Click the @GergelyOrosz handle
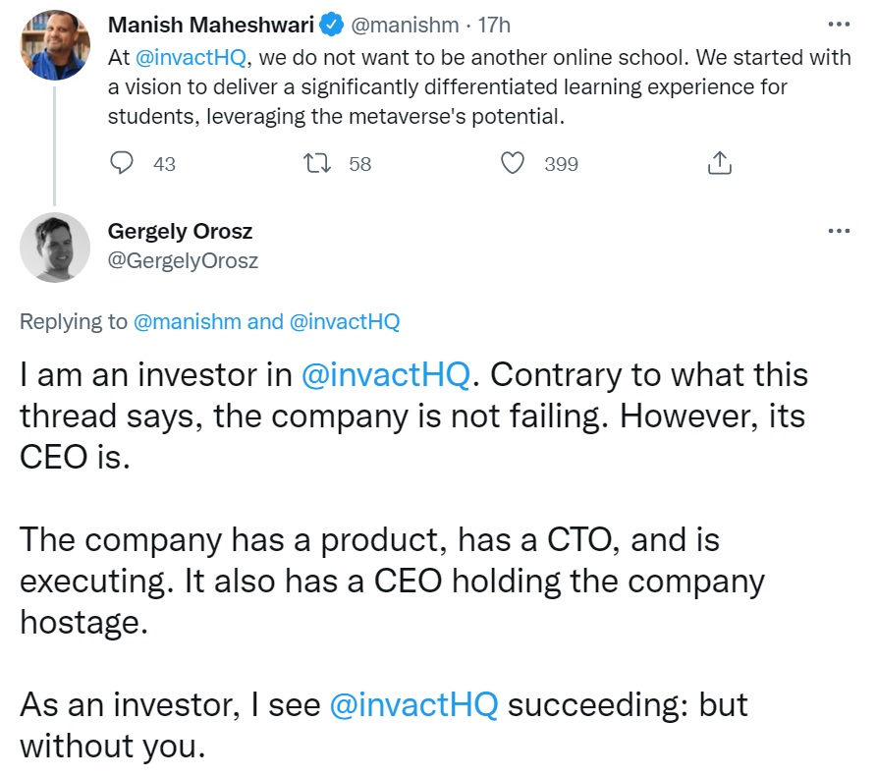The height and width of the screenshot is (777, 877). [x=183, y=260]
